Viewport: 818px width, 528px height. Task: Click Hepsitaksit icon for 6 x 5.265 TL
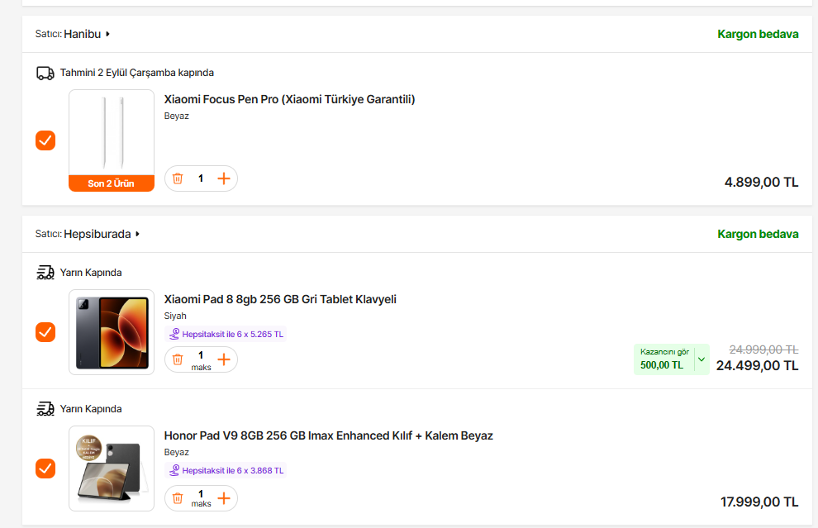174,334
